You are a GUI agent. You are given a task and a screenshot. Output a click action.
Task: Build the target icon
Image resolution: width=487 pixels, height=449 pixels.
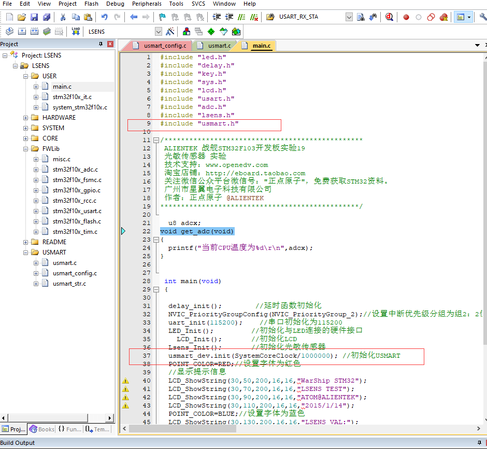point(22,32)
